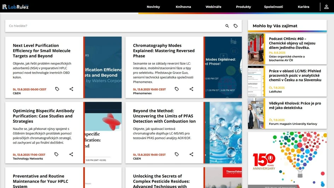
Task: Open 'Optimizing Bispecific Antibody Purification' title
Action: pyautogui.click(x=44, y=116)
